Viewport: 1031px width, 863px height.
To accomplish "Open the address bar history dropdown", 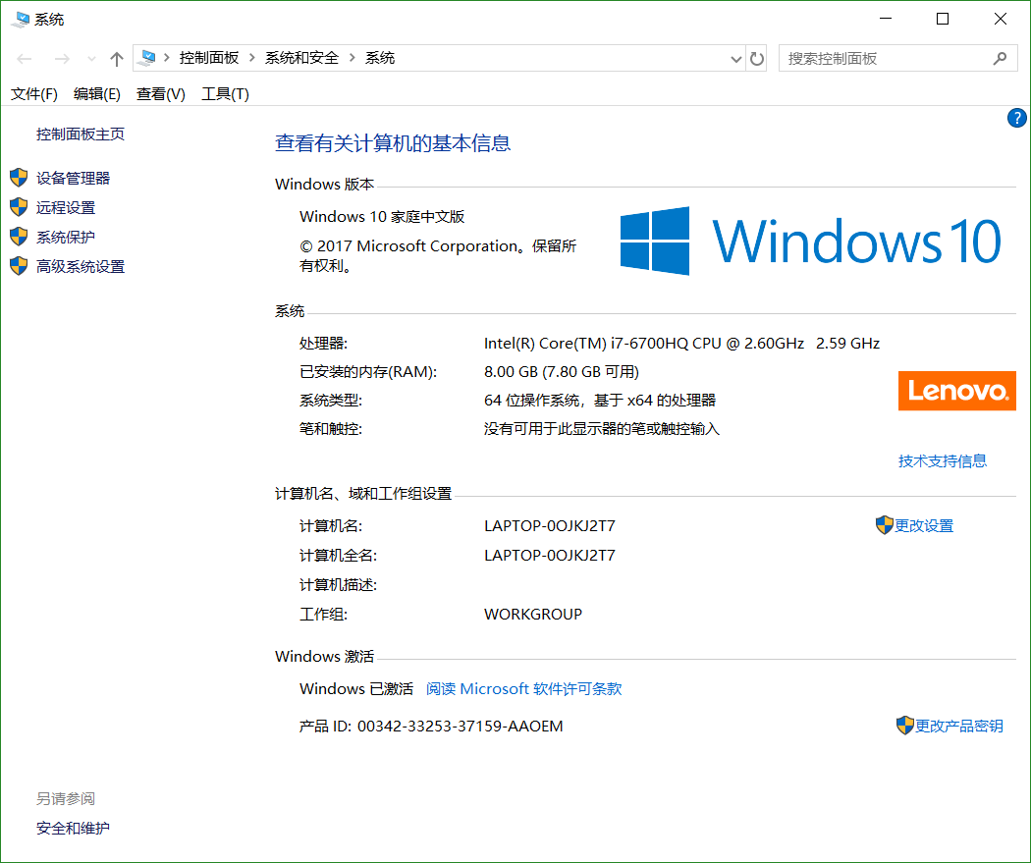I will pos(735,59).
